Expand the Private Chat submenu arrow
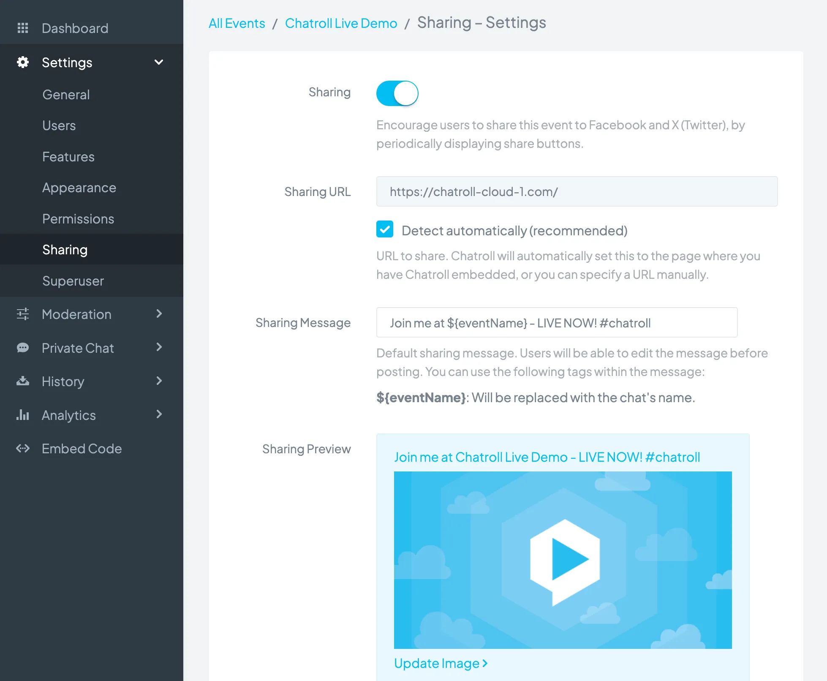The image size is (827, 681). point(159,348)
